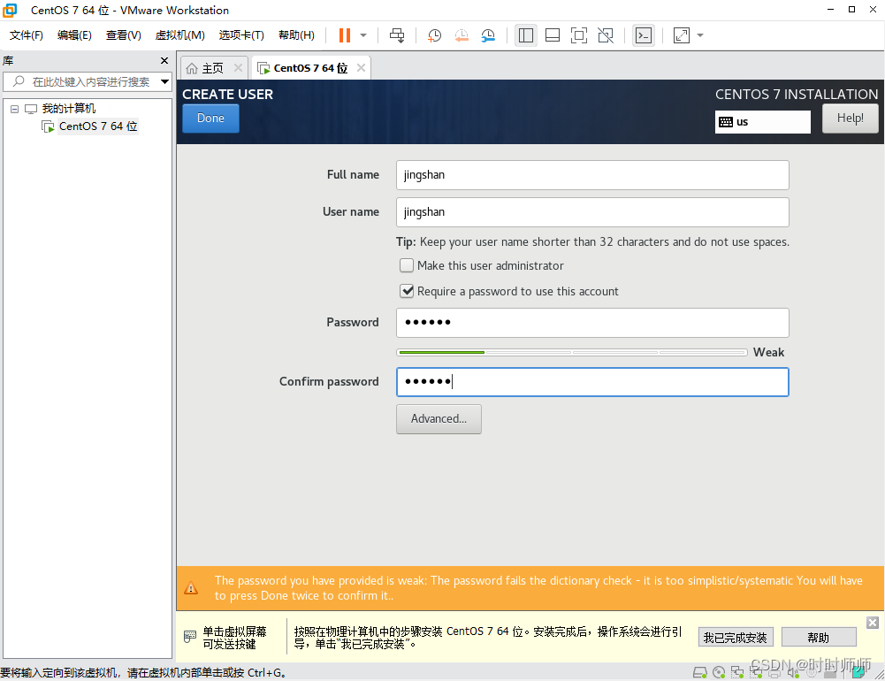Image resolution: width=885 pixels, height=681 pixels.
Task: Click the send Ctrl+Alt+Del icon
Action: coord(397,35)
